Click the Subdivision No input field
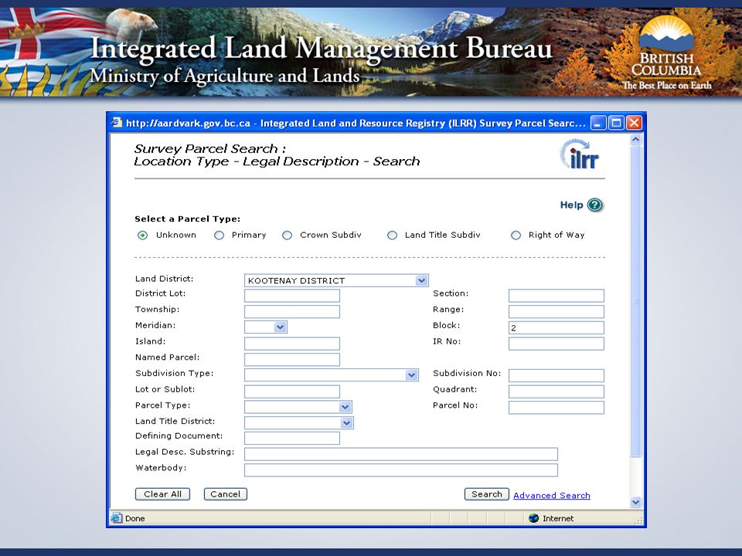 [x=556, y=375]
